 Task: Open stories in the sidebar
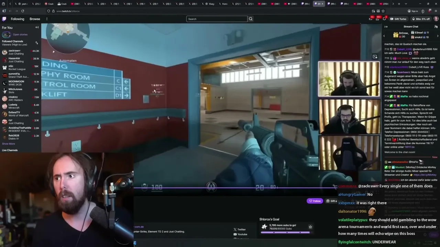click(x=20, y=34)
